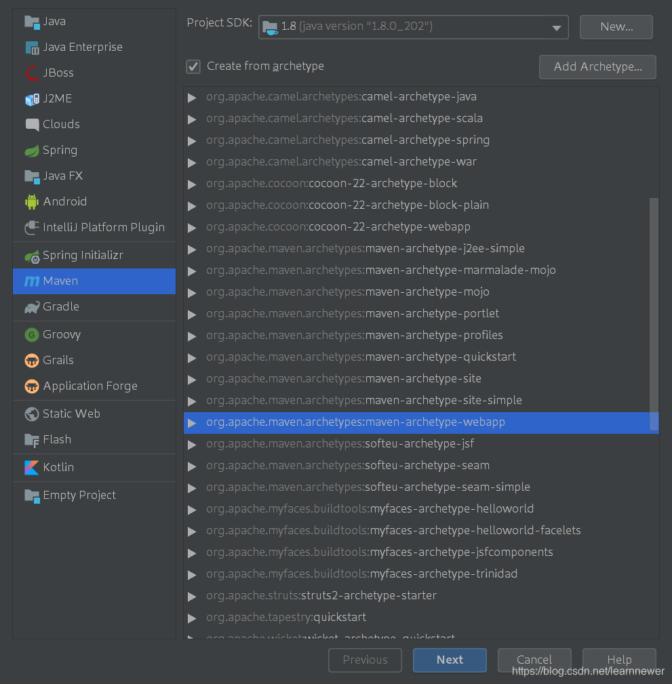Click the archetype list scrollbar thumb
This screenshot has height=684, width=672.
pos(654,314)
